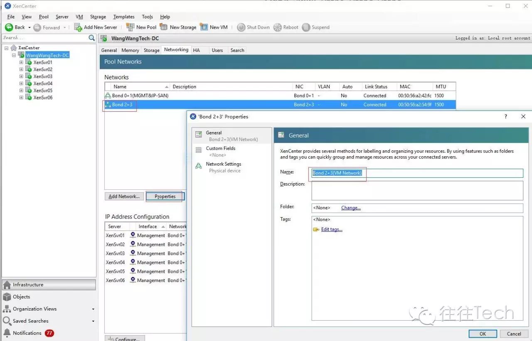Click the Add Network button
532x341 pixels.
coord(124,196)
